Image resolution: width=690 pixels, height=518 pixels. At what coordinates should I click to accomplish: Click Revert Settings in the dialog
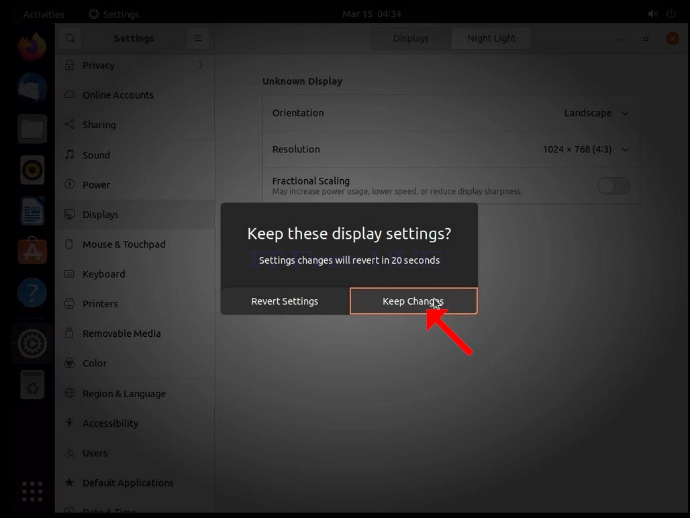pos(285,301)
